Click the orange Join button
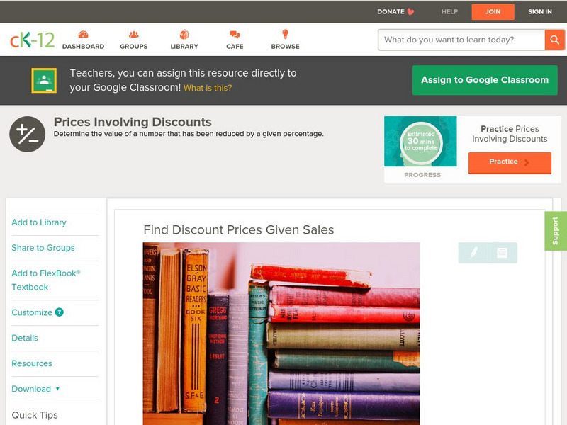 493,11
